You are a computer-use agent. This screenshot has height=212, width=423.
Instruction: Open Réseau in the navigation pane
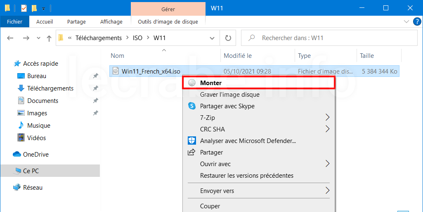(33, 188)
